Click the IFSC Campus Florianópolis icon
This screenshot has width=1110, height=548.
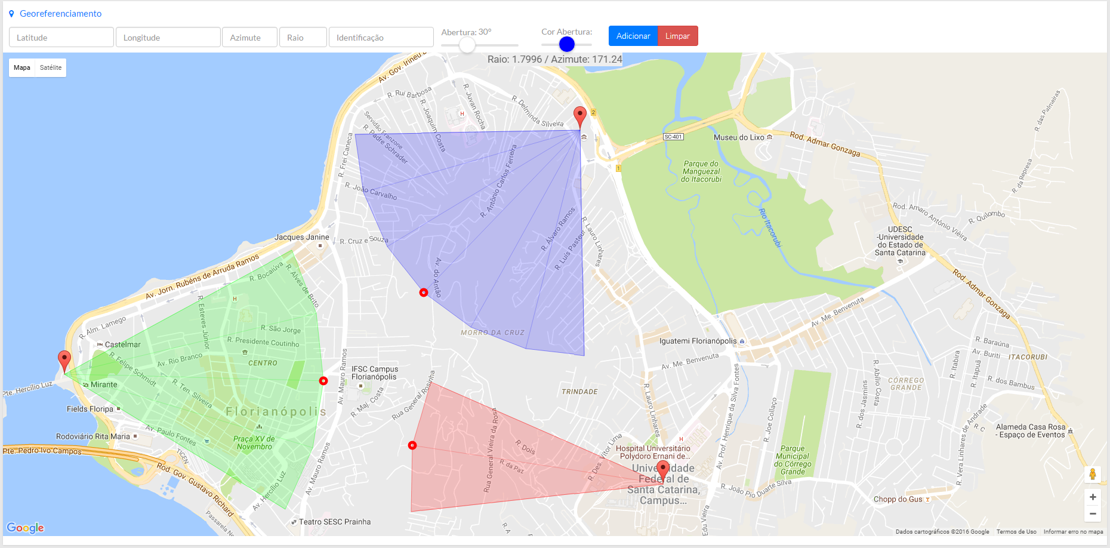(360, 386)
